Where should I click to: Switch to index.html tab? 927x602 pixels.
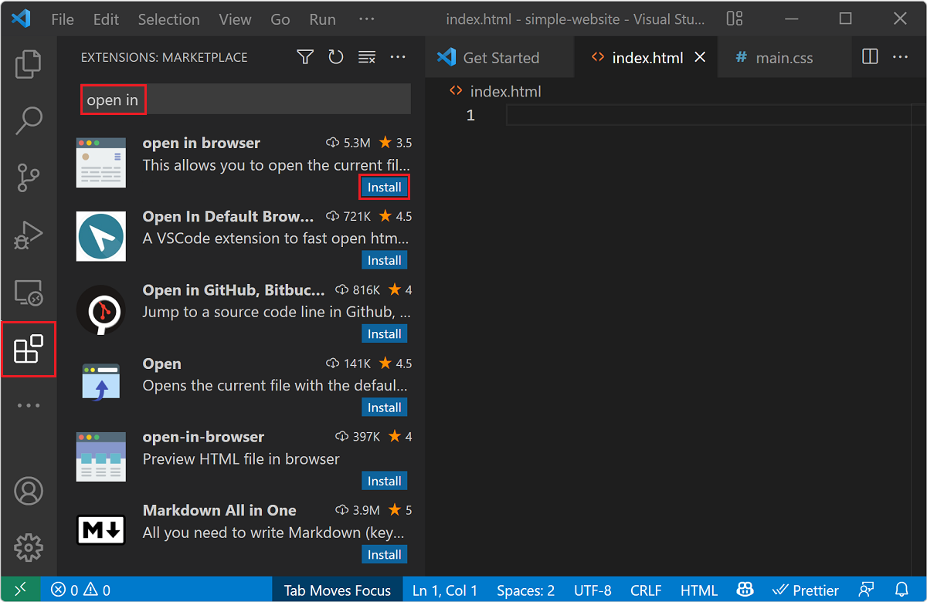click(647, 57)
